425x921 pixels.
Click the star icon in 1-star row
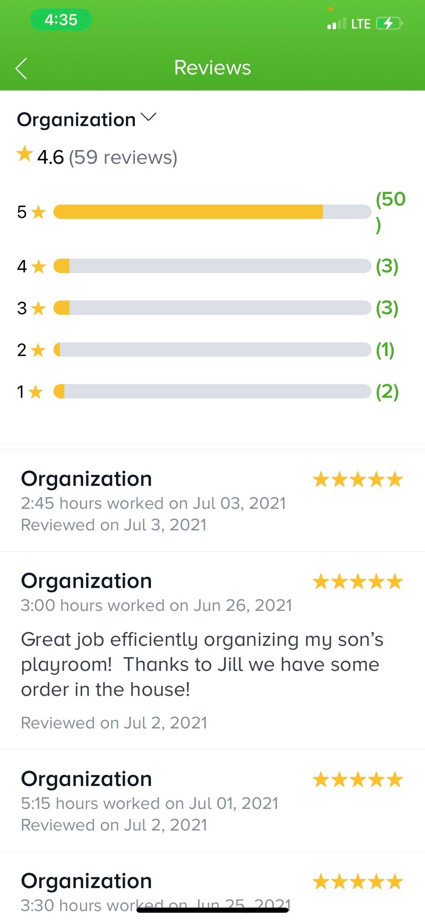pos(36,392)
